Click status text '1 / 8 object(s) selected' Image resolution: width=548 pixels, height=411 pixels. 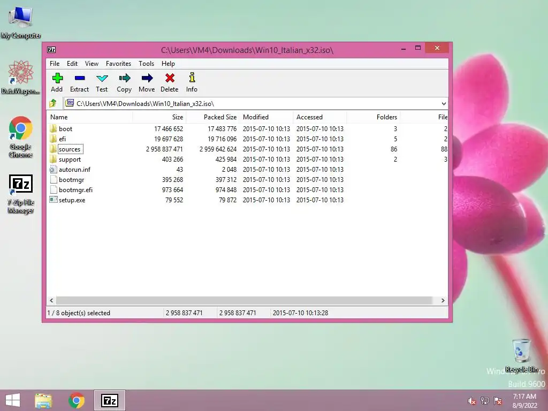[79, 313]
